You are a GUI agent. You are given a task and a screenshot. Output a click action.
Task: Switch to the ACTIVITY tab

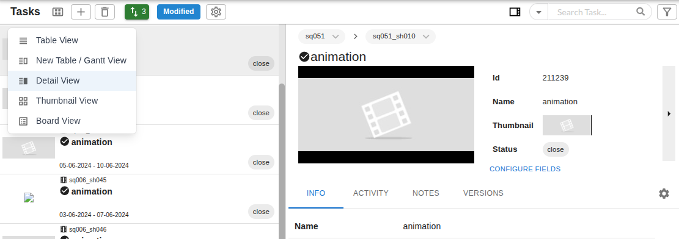pos(371,193)
